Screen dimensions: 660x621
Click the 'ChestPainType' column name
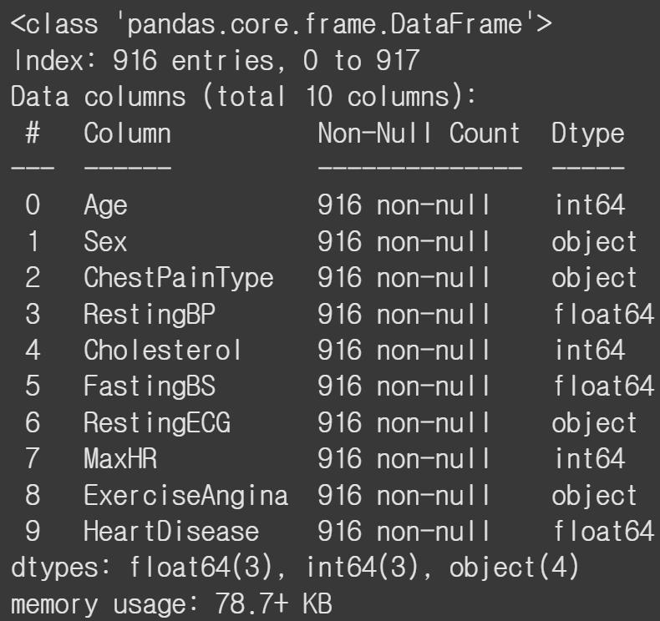[179, 278]
